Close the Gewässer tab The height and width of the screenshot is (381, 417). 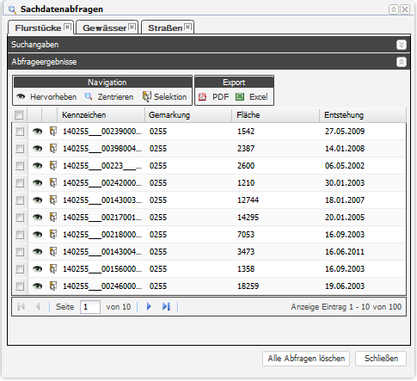click(x=132, y=27)
